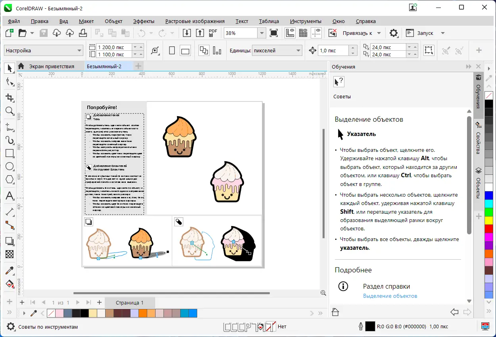The image size is (496, 337).
Task: Click the Запуск launcher button
Action: click(425, 33)
